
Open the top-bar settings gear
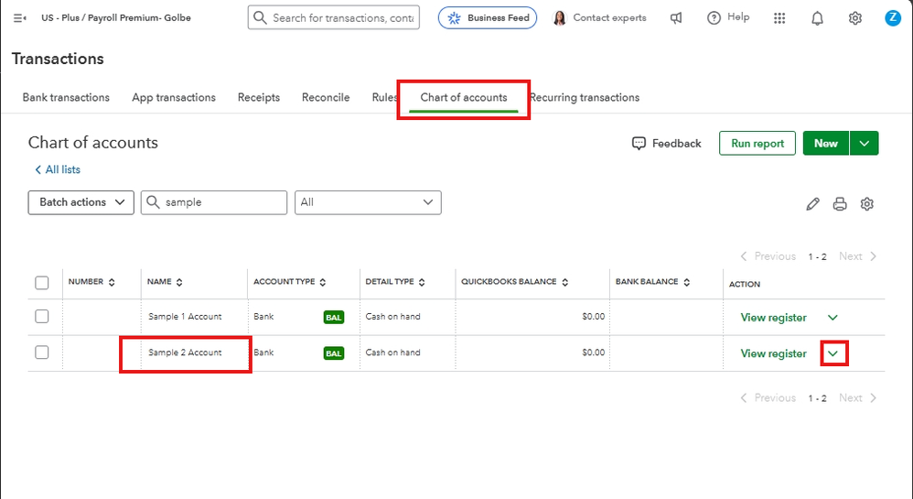coord(855,18)
